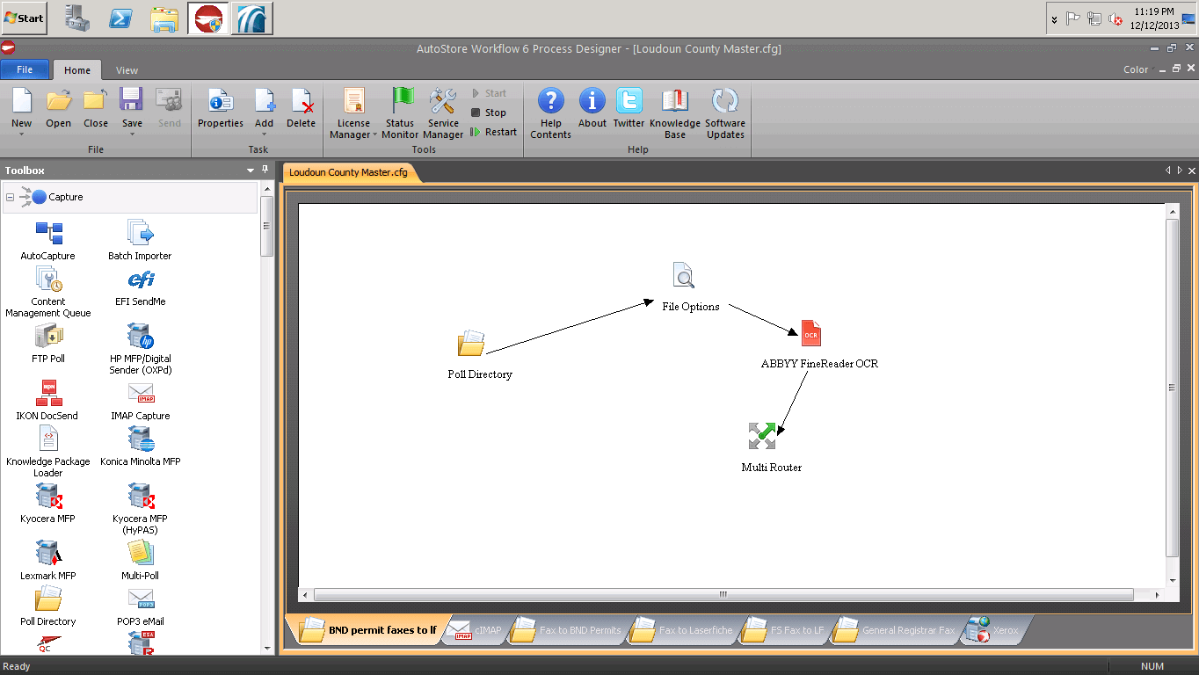The image size is (1199, 675).
Task: Select Poll Directory in the Toolbox
Action: [48, 606]
